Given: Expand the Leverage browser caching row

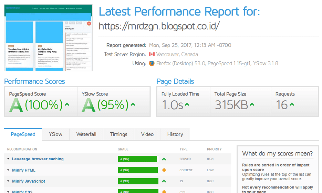Looking at the screenshot, I should click(x=8, y=159).
